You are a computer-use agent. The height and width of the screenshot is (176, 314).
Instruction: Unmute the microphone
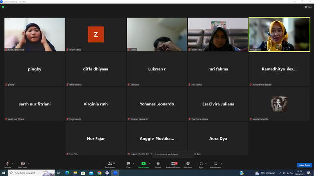7,165
